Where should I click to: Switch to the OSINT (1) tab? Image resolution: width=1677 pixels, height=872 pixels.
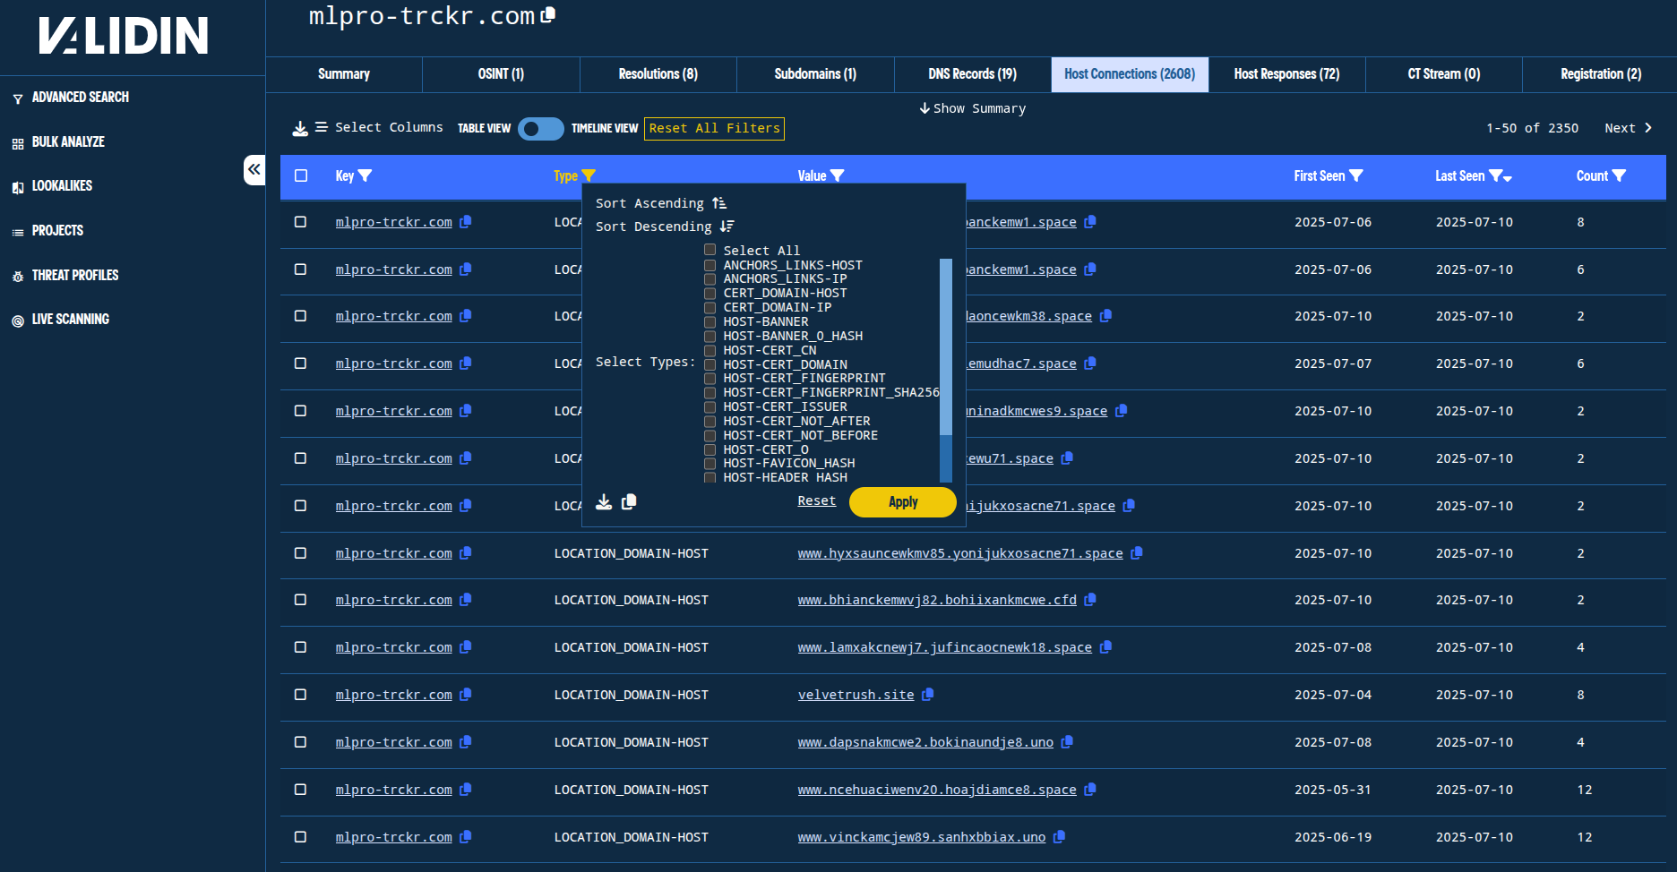click(501, 74)
